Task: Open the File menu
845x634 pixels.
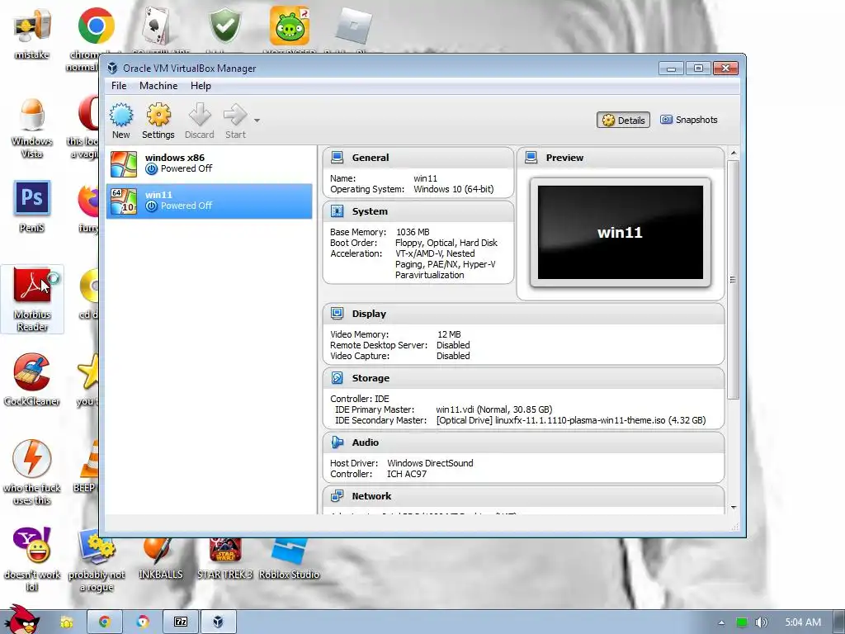Action: pyautogui.click(x=119, y=86)
